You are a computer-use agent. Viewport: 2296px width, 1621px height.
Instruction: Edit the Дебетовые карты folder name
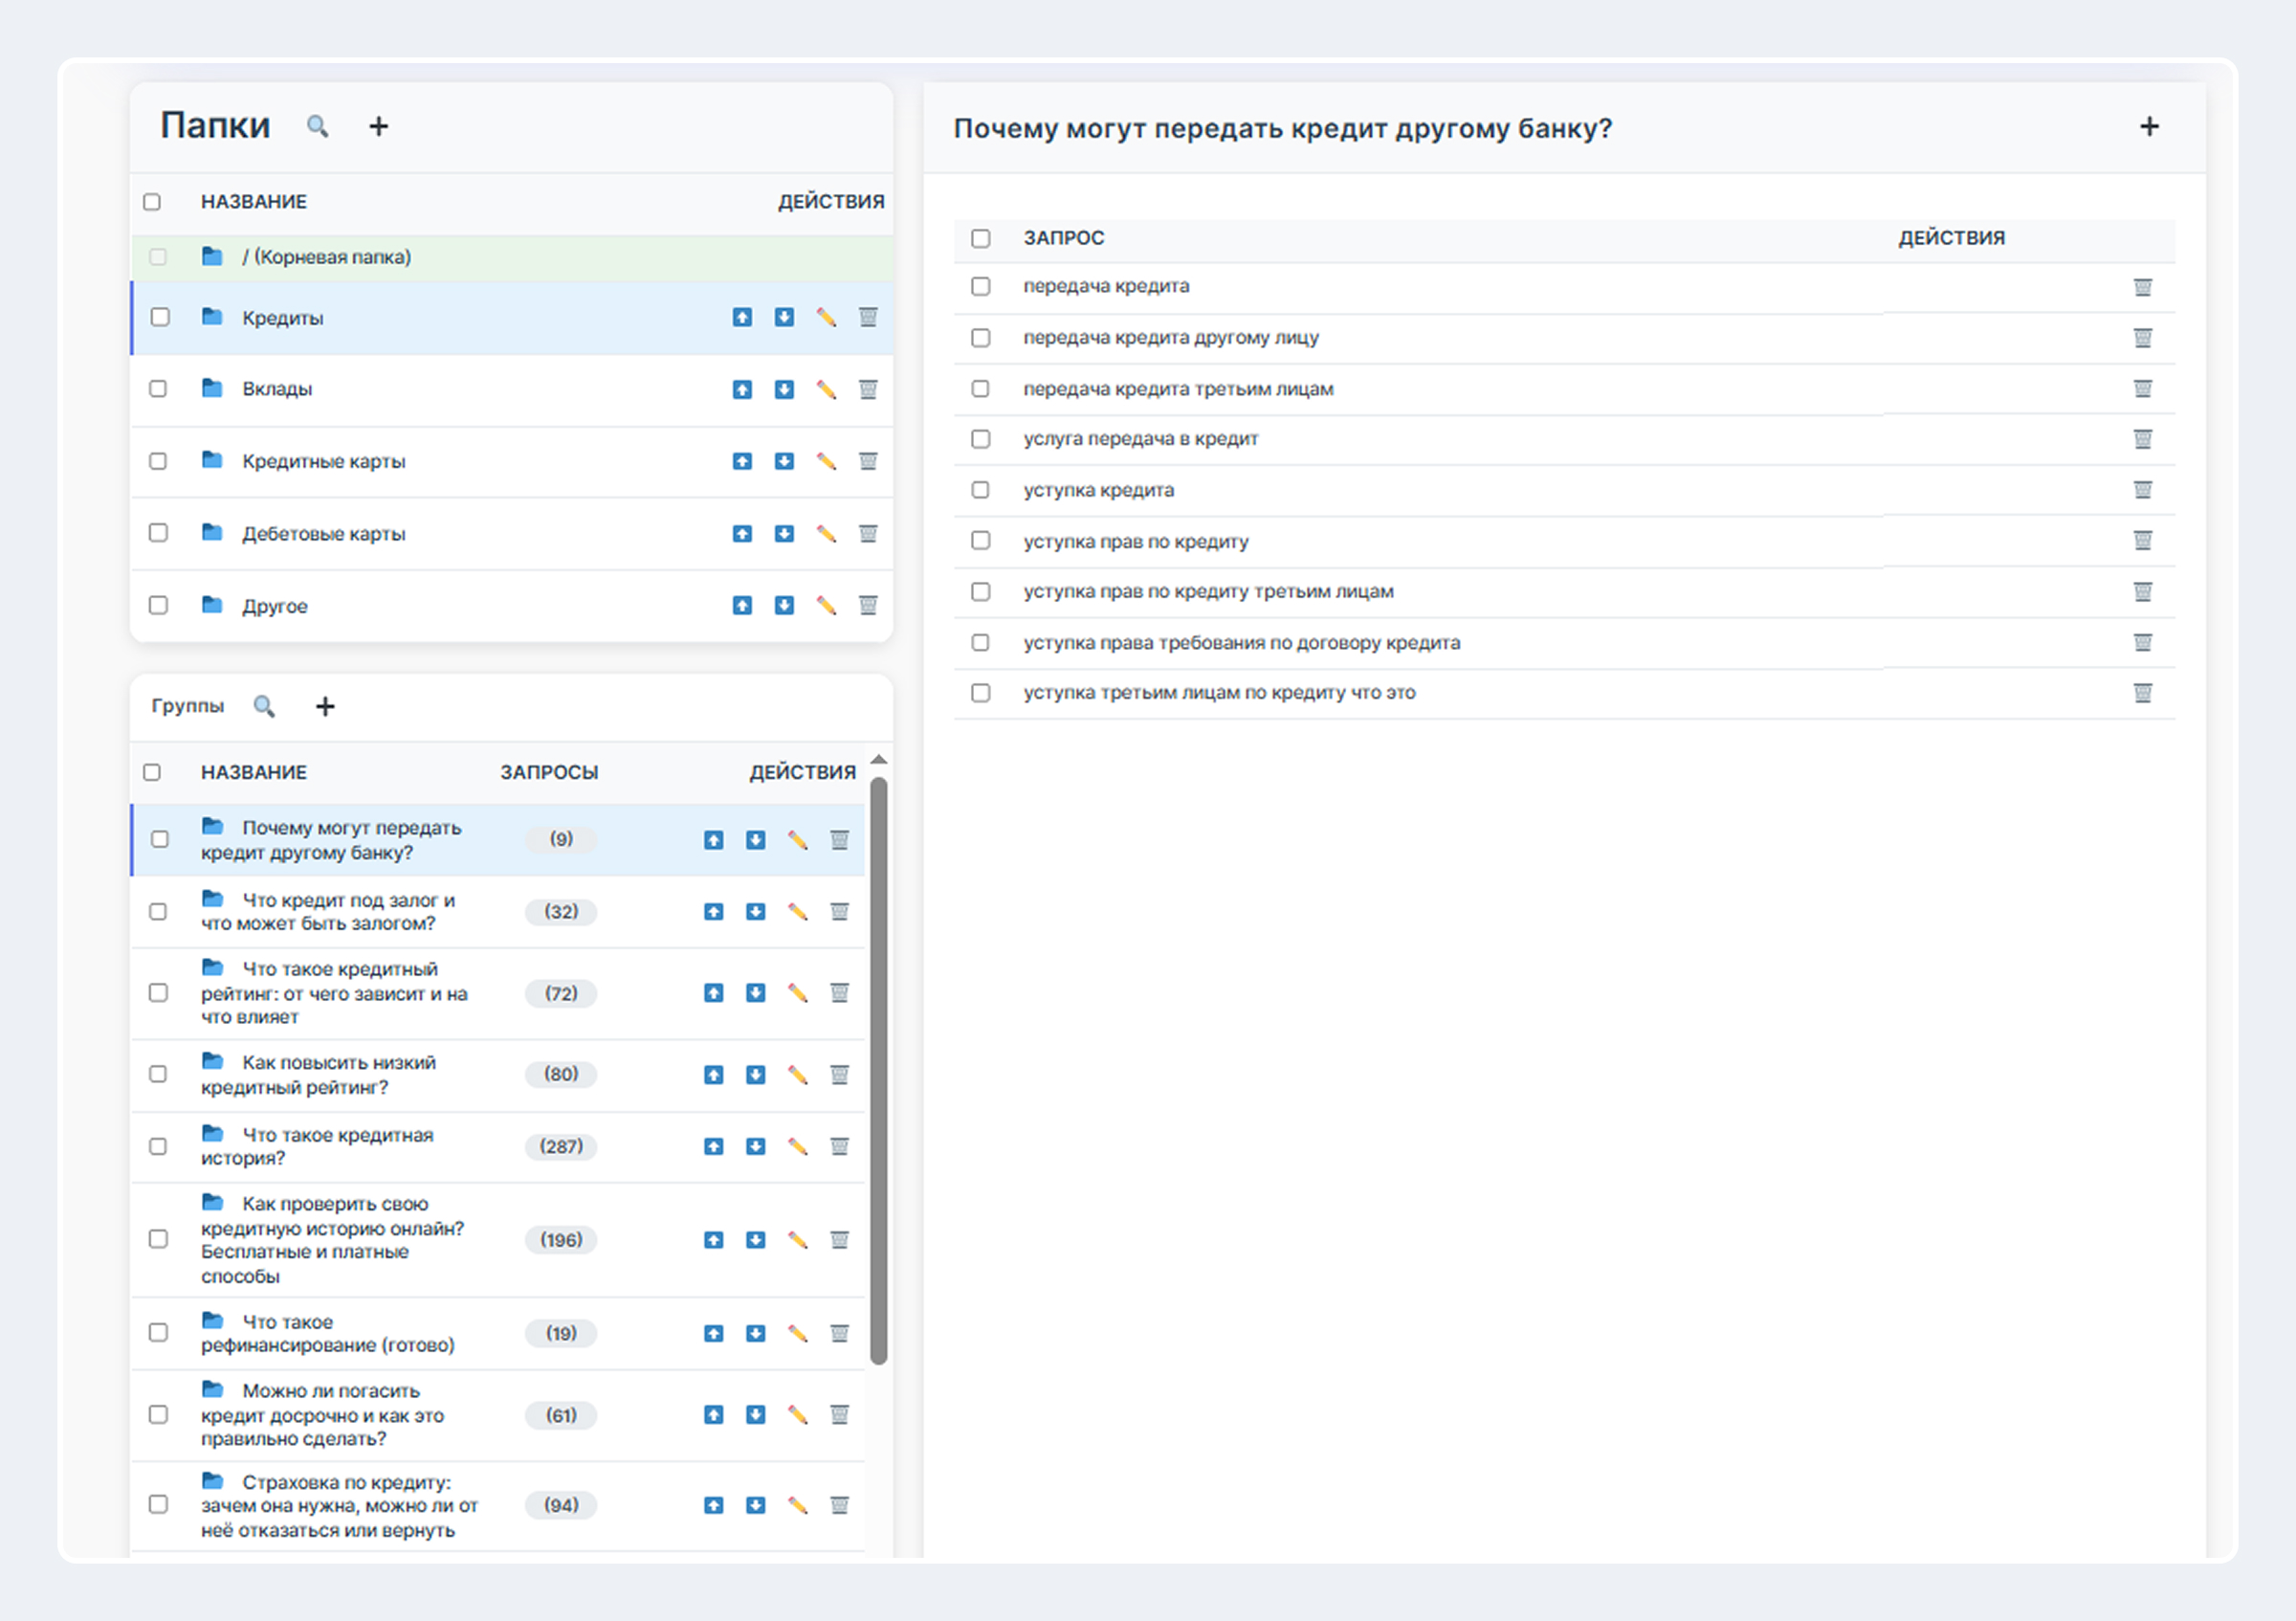(825, 533)
